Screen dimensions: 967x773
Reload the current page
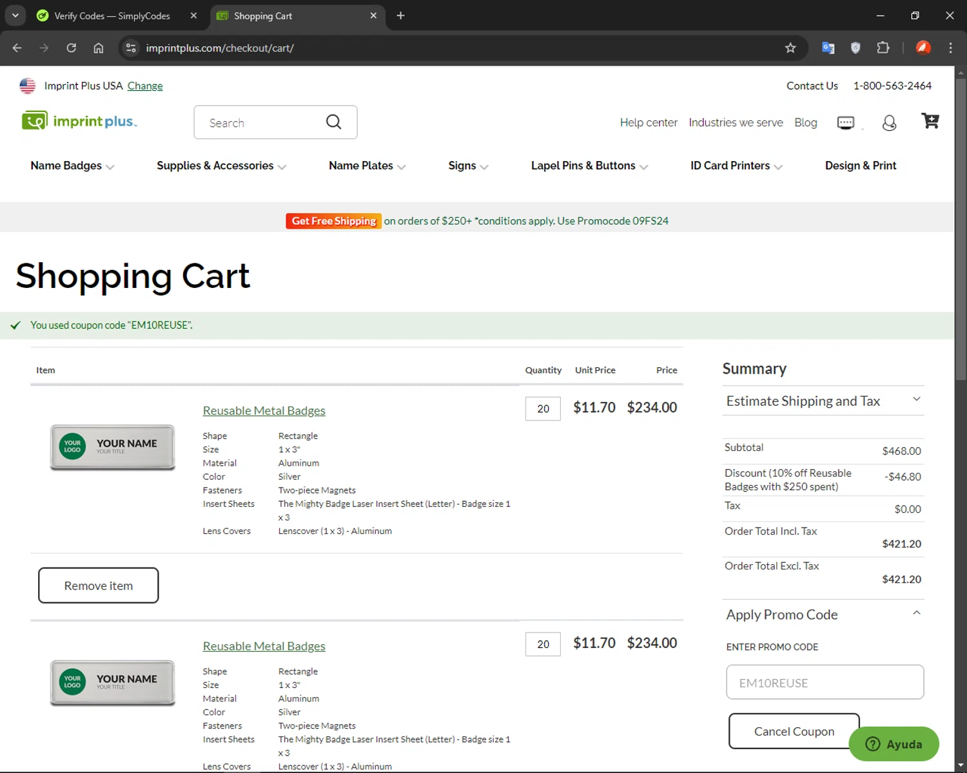(x=71, y=48)
